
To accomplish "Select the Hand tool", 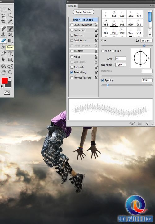I will [x=3, y=72].
